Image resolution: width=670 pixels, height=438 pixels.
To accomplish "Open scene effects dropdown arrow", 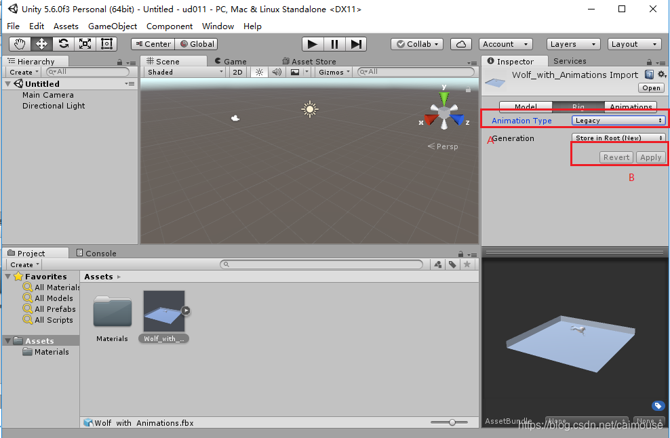I will 307,73.
